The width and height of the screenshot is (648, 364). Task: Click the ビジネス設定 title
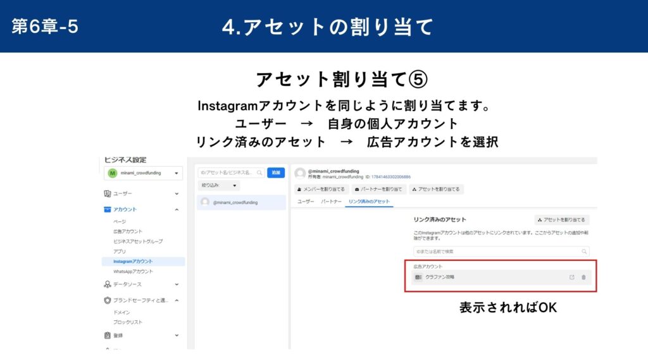125,160
